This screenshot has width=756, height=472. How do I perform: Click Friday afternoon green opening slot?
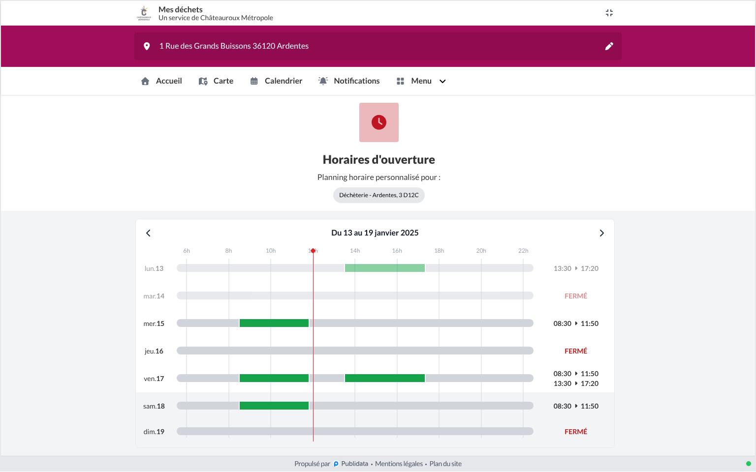point(385,378)
